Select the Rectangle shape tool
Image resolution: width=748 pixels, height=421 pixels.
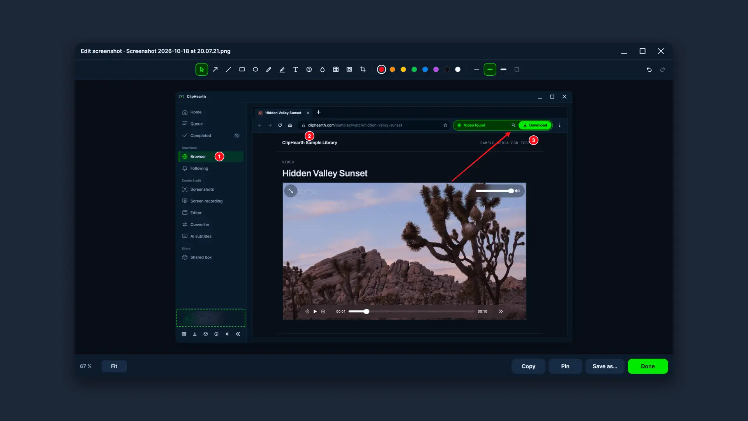click(x=242, y=69)
